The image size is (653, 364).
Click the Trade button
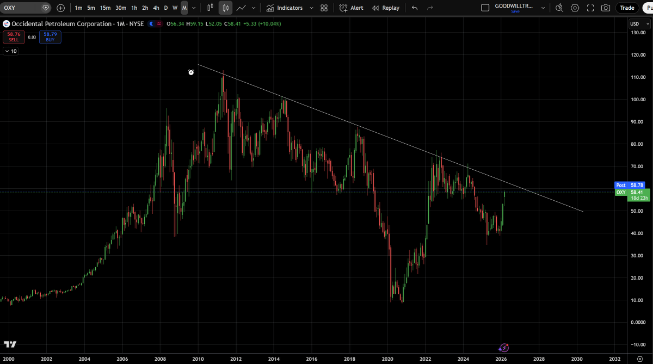(627, 8)
